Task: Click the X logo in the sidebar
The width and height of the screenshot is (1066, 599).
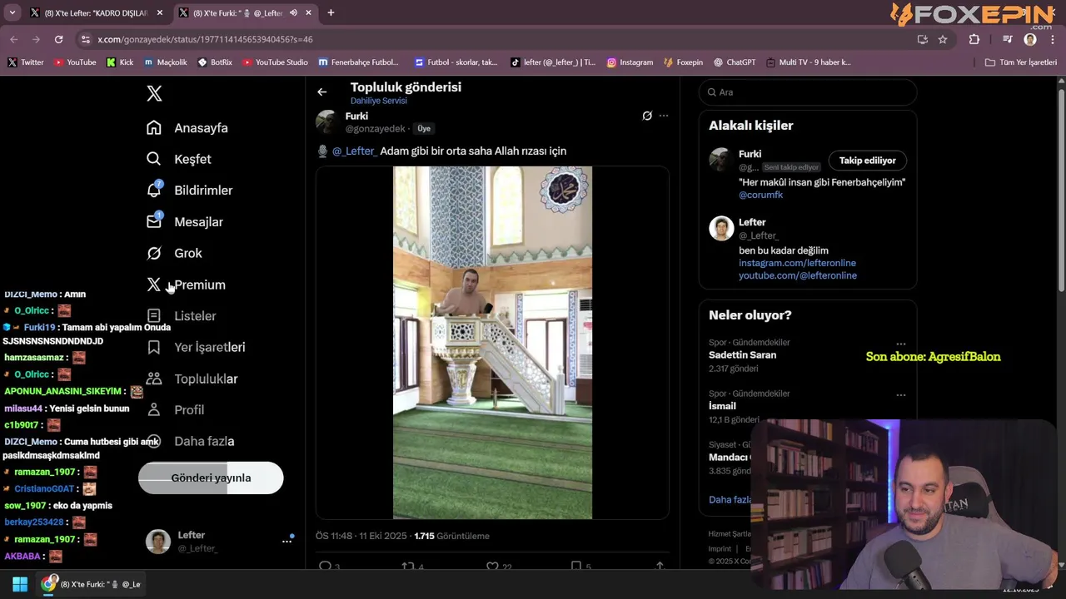Action: [154, 93]
